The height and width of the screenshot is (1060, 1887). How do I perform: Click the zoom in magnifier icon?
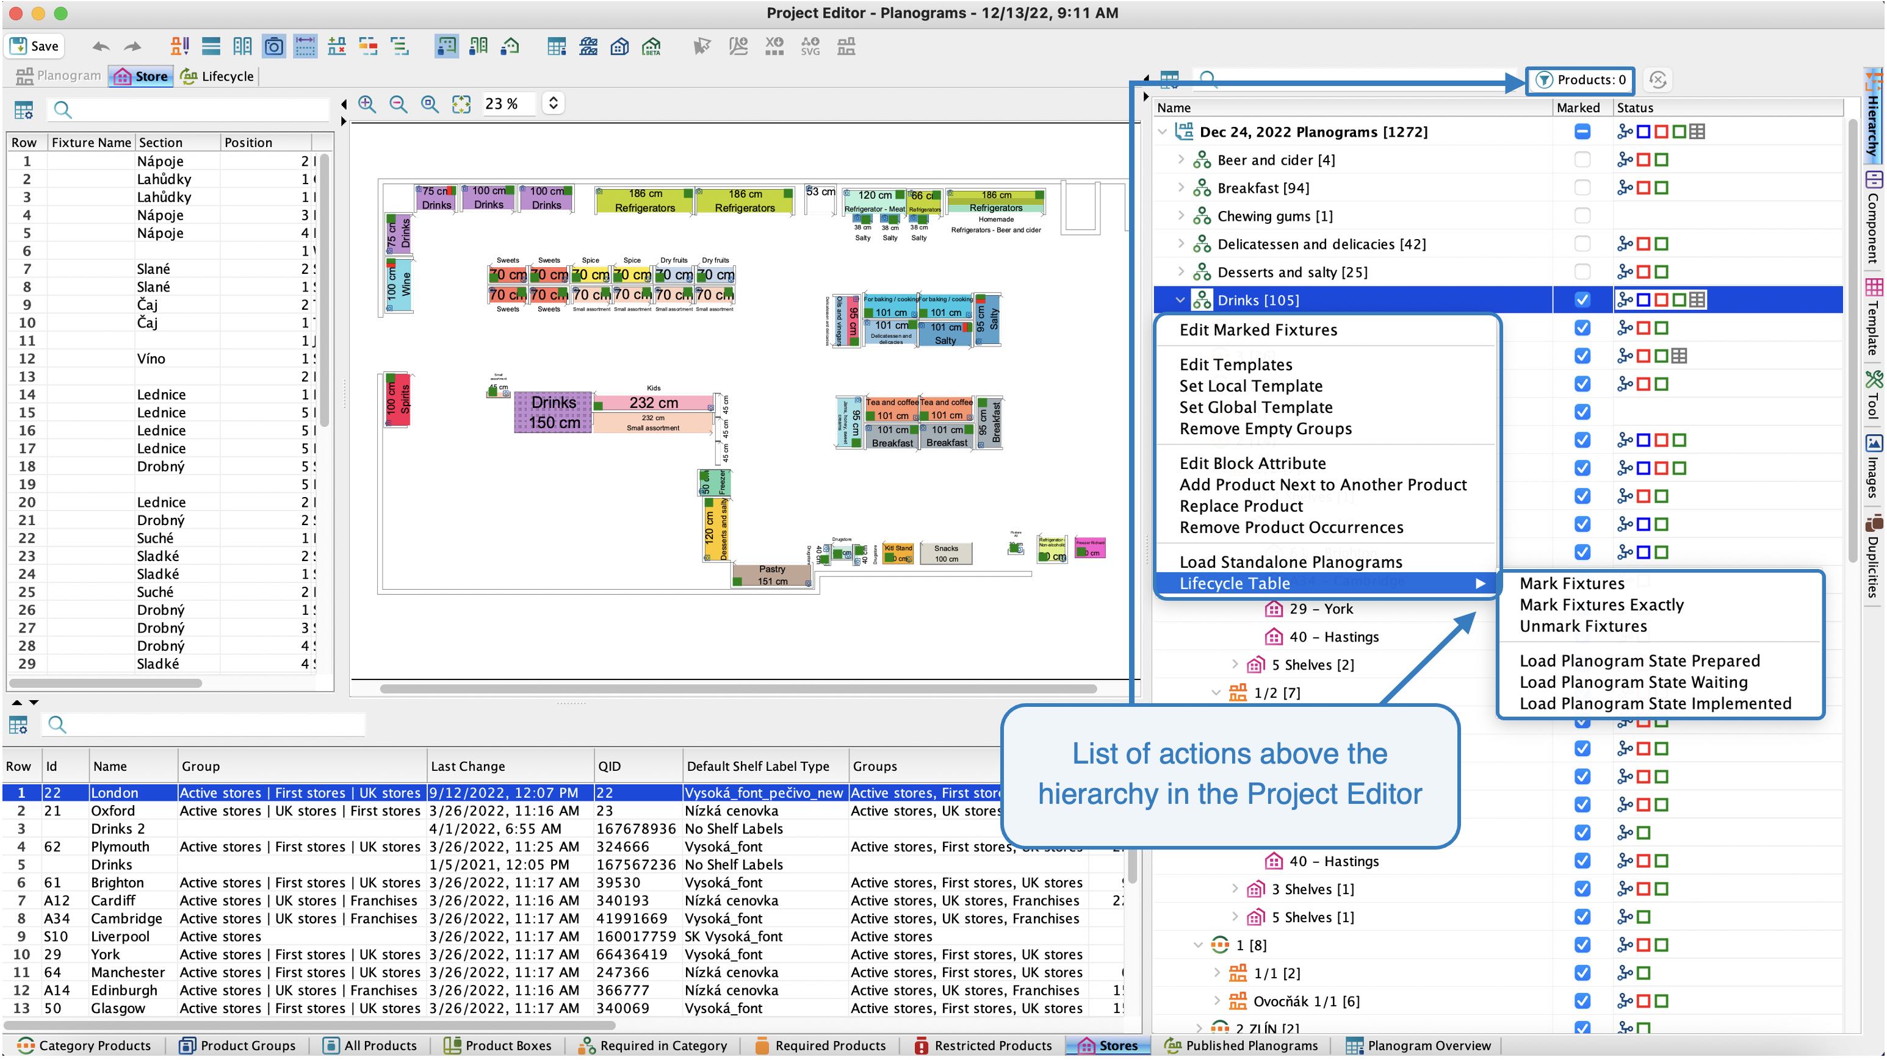tap(367, 104)
